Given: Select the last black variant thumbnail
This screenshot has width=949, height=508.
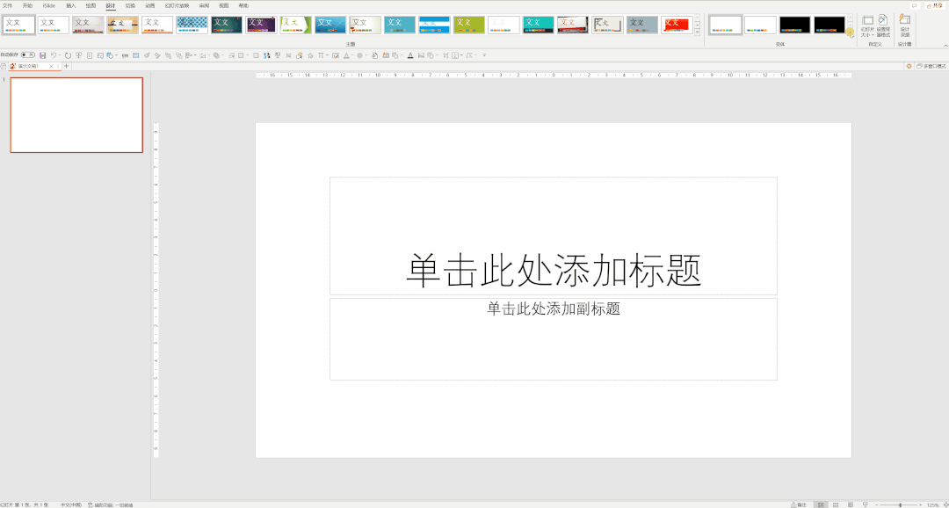Looking at the screenshot, I should (x=829, y=25).
